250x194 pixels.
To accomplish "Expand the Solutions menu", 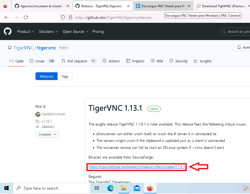I will (48, 31).
